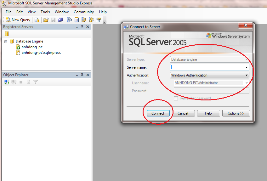Click the Refresh icon in Object Explorer
Image resolution: width=267 pixels, height=181 pixels.
pyautogui.click(x=28, y=82)
